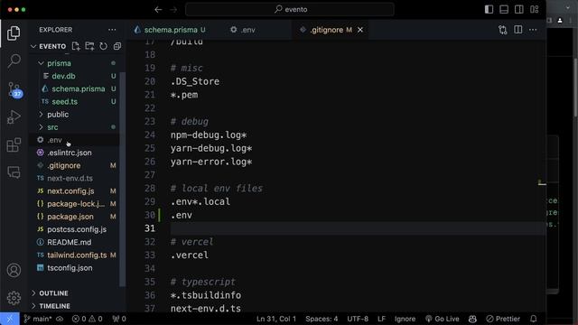The image size is (578, 325).
Task: Start Go Live server from status bar
Action: tap(442, 319)
